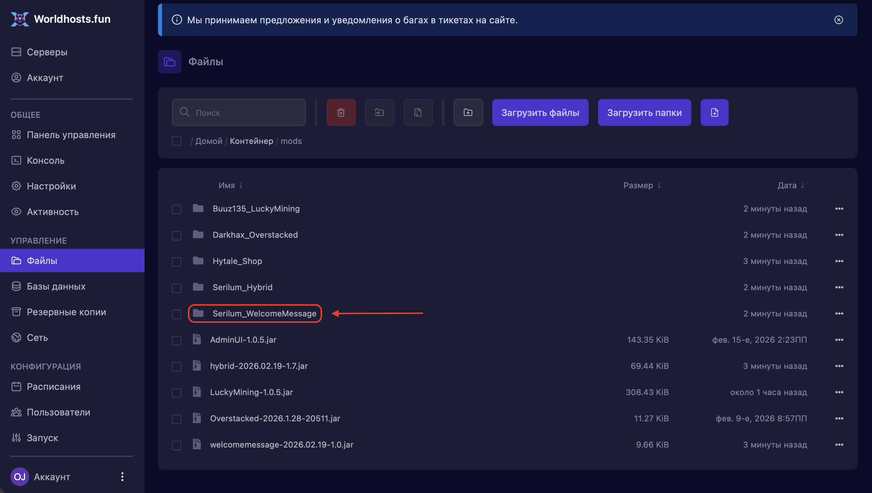Open Базы данных in sidebar

(x=56, y=286)
